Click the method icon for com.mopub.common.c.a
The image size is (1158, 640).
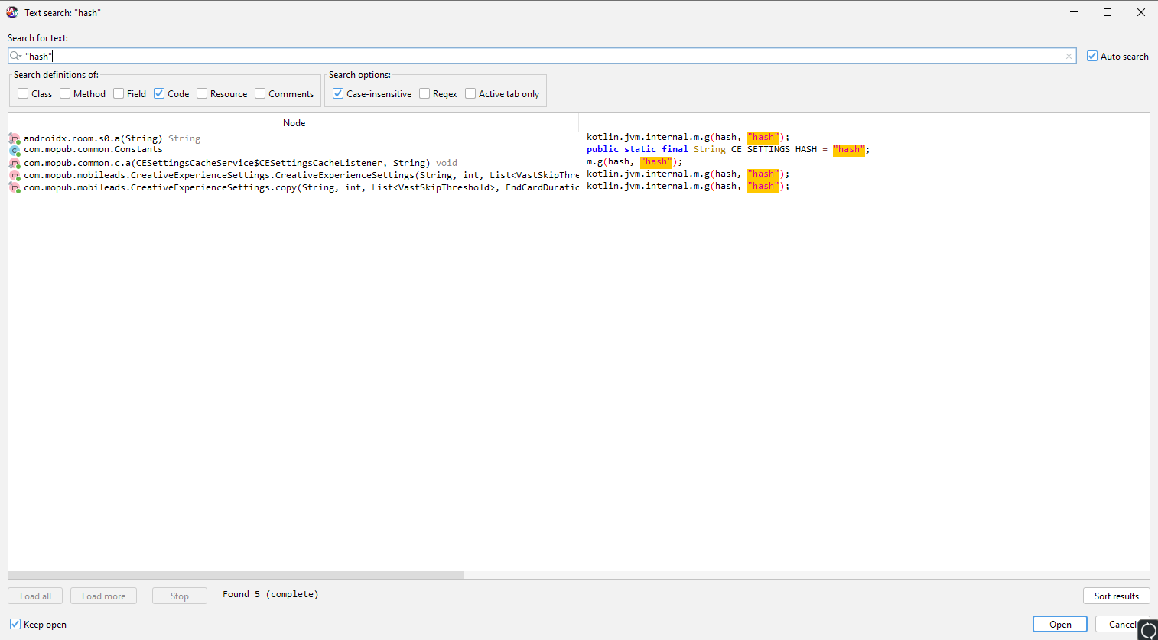(x=14, y=163)
